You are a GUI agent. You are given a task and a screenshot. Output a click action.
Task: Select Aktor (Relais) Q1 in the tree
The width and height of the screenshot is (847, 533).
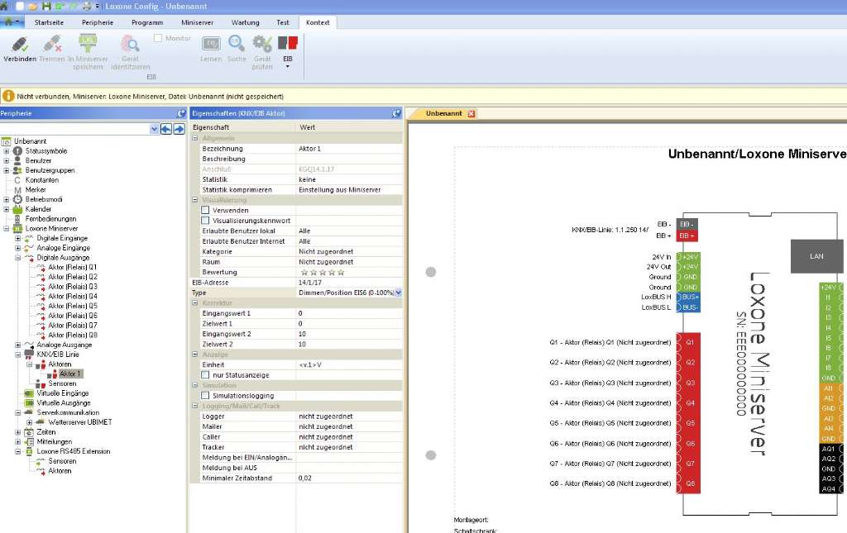click(x=73, y=267)
